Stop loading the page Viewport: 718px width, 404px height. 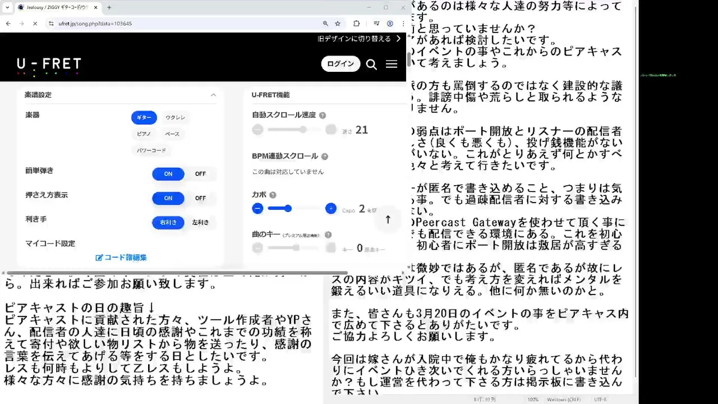coord(35,24)
